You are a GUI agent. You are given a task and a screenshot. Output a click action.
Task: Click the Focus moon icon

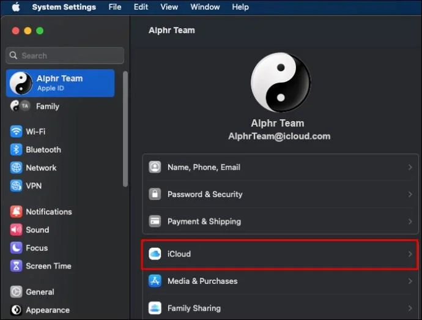coord(16,248)
